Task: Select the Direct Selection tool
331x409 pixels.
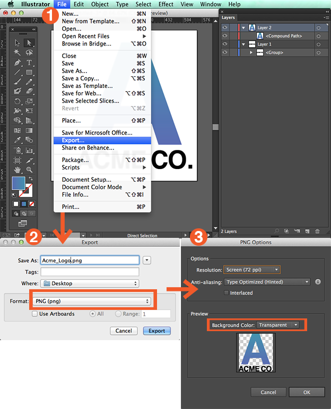Action: click(29, 42)
